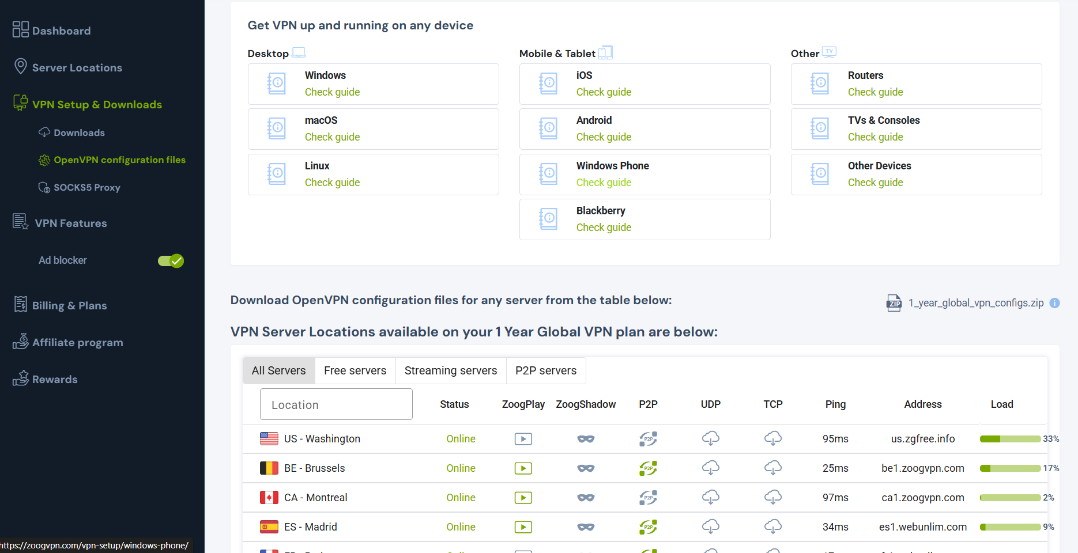Click Online status for CA - Montreal
The height and width of the screenshot is (553, 1078).
(461, 498)
